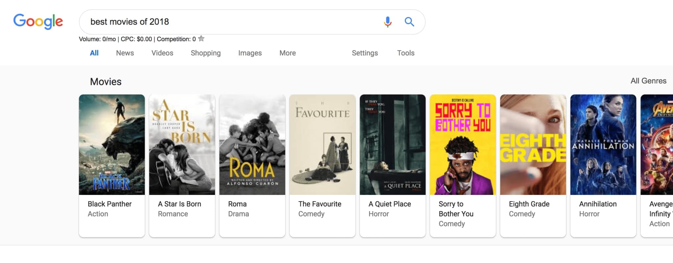The width and height of the screenshot is (673, 263).
Task: Click the Sorry to Bother You title
Action: point(456,209)
